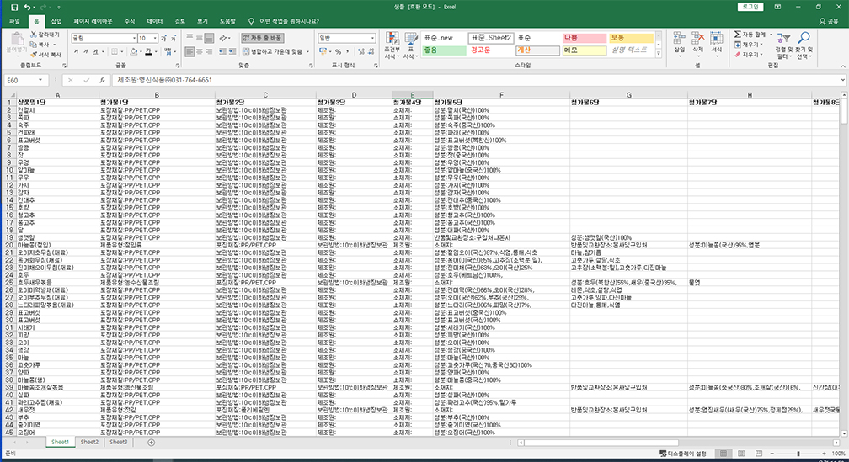
Task: Center text horizontally
Action: pos(200,52)
